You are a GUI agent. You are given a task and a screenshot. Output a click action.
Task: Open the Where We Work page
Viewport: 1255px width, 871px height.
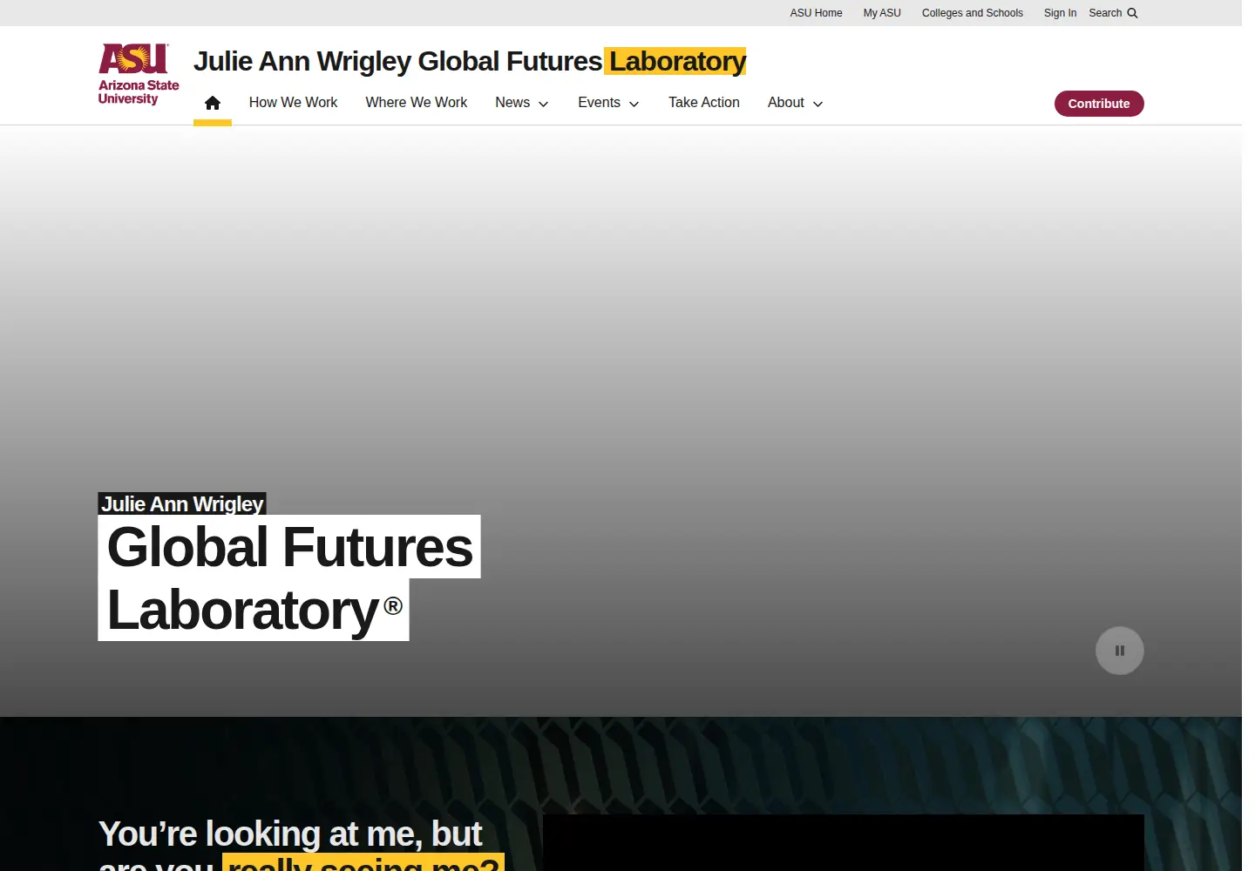[x=417, y=103]
